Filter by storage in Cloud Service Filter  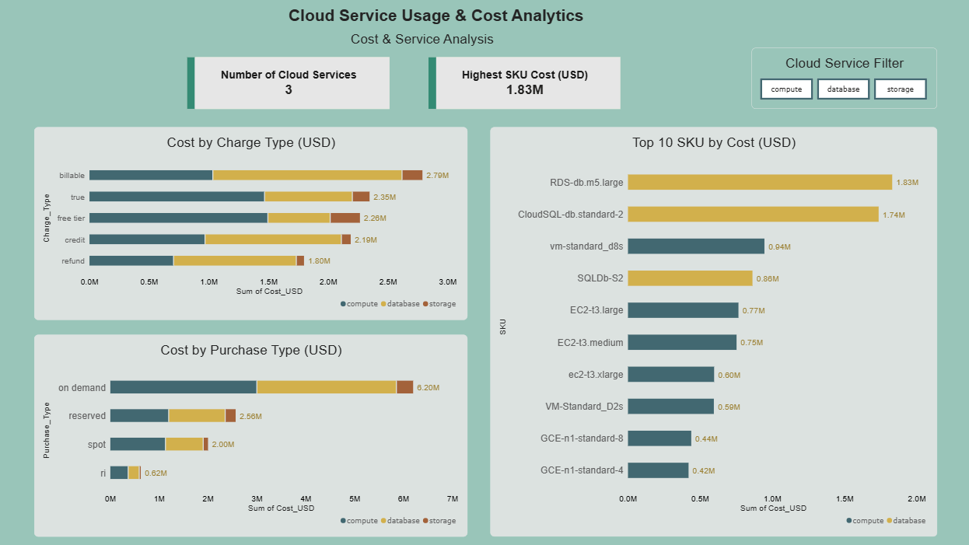pyautogui.click(x=901, y=89)
